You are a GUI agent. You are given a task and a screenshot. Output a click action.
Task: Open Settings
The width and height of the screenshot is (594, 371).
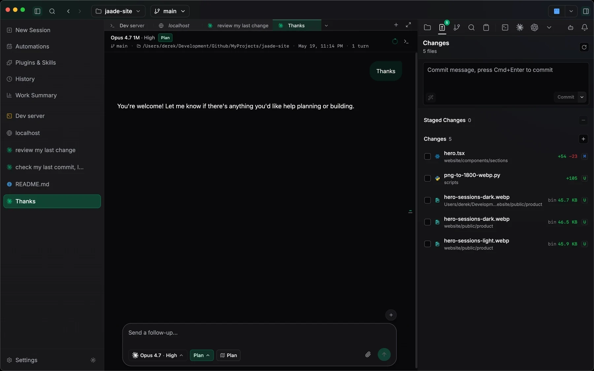(x=26, y=360)
